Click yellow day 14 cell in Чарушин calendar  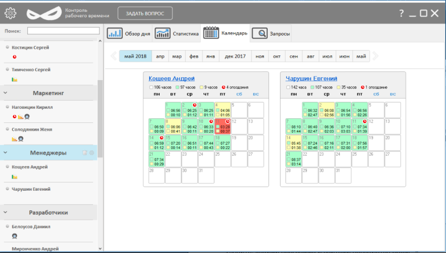[x=294, y=143]
